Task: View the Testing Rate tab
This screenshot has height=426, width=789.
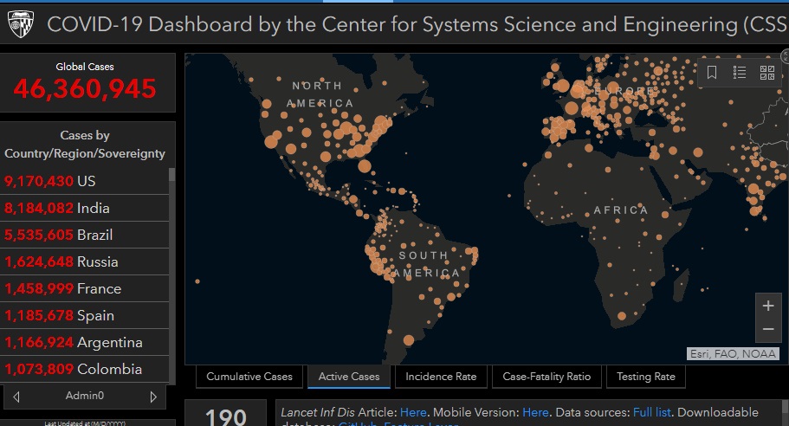Action: [x=646, y=377]
